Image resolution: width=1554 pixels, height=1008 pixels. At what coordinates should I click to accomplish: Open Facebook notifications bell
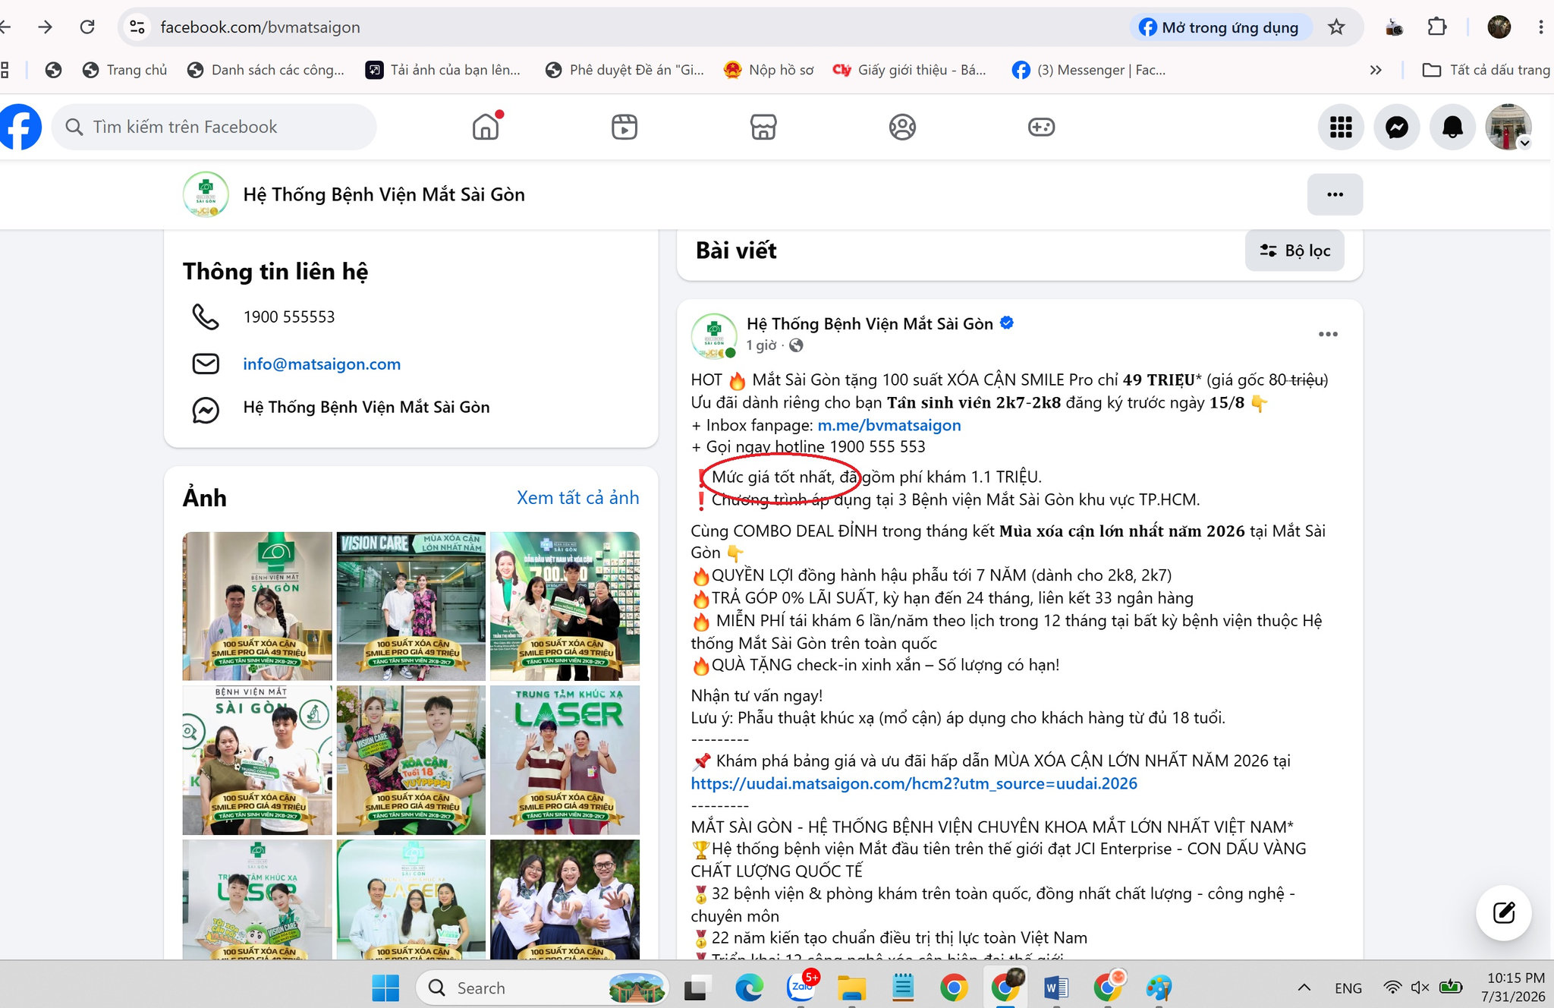1452,127
